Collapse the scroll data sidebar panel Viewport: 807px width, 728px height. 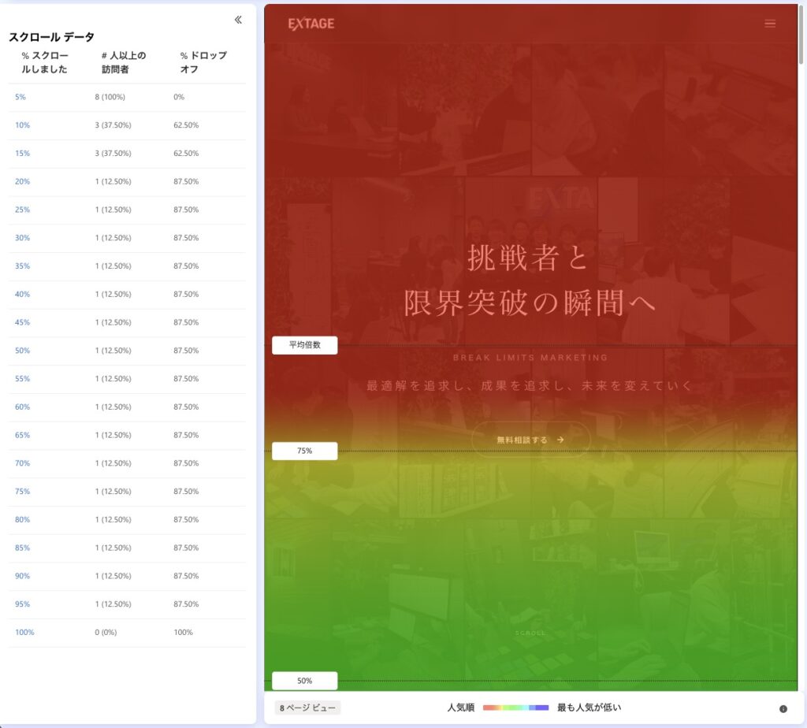coord(238,20)
